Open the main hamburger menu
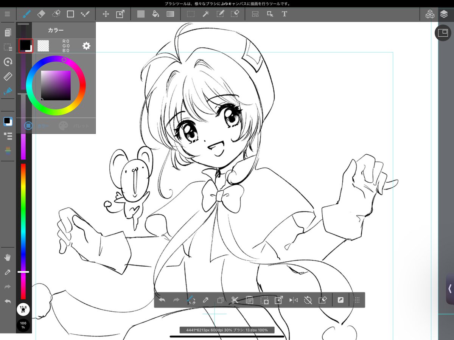 [x=8, y=14]
